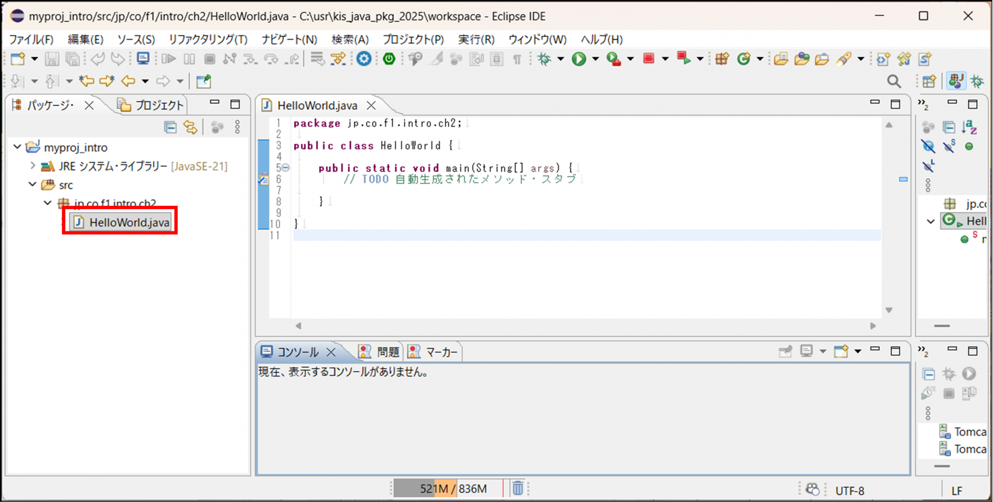Screen dimensions: 993x502
Task: Collapse all in Package Explorer
Action: [170, 128]
